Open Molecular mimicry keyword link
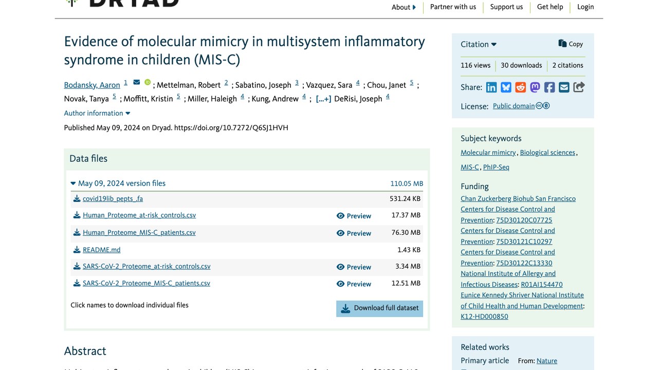 pos(488,153)
